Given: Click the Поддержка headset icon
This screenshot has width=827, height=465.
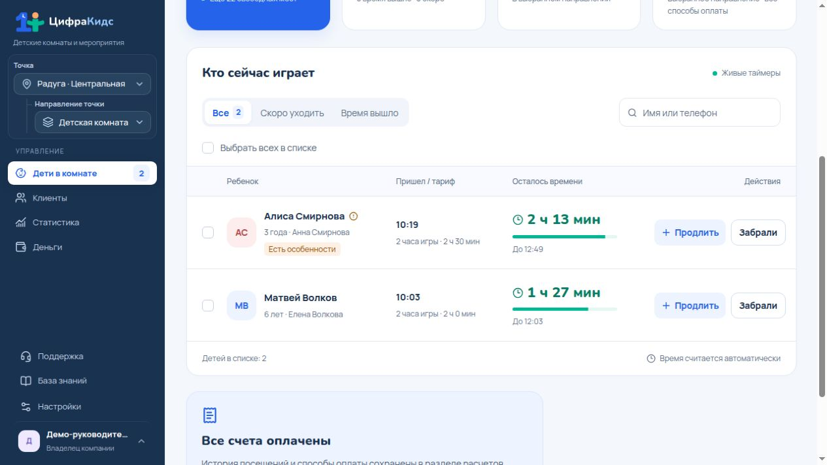Looking at the screenshot, I should (x=25, y=357).
